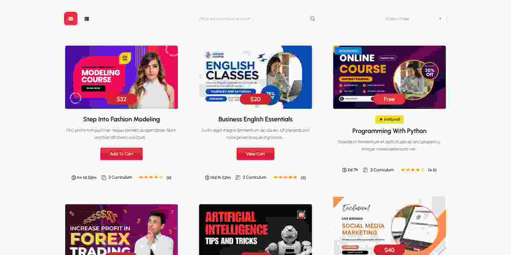The width and height of the screenshot is (511, 255).
Task: Open Programming With Python course link
Action: [x=389, y=131]
